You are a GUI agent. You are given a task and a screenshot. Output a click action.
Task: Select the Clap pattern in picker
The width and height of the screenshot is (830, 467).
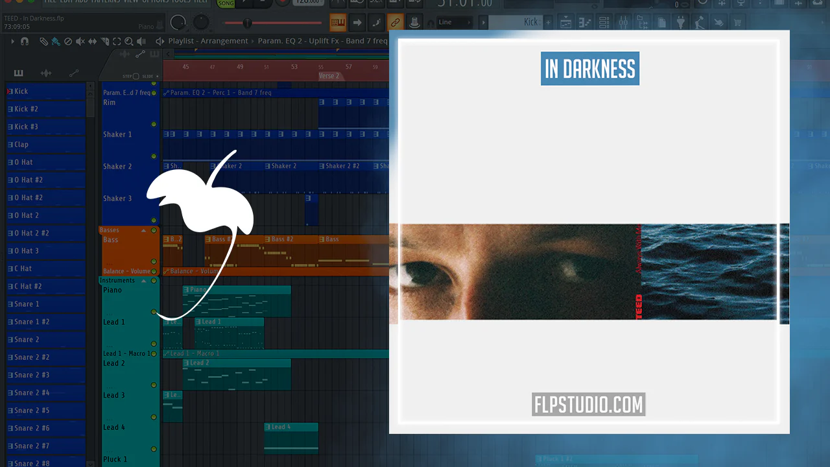[45, 145]
